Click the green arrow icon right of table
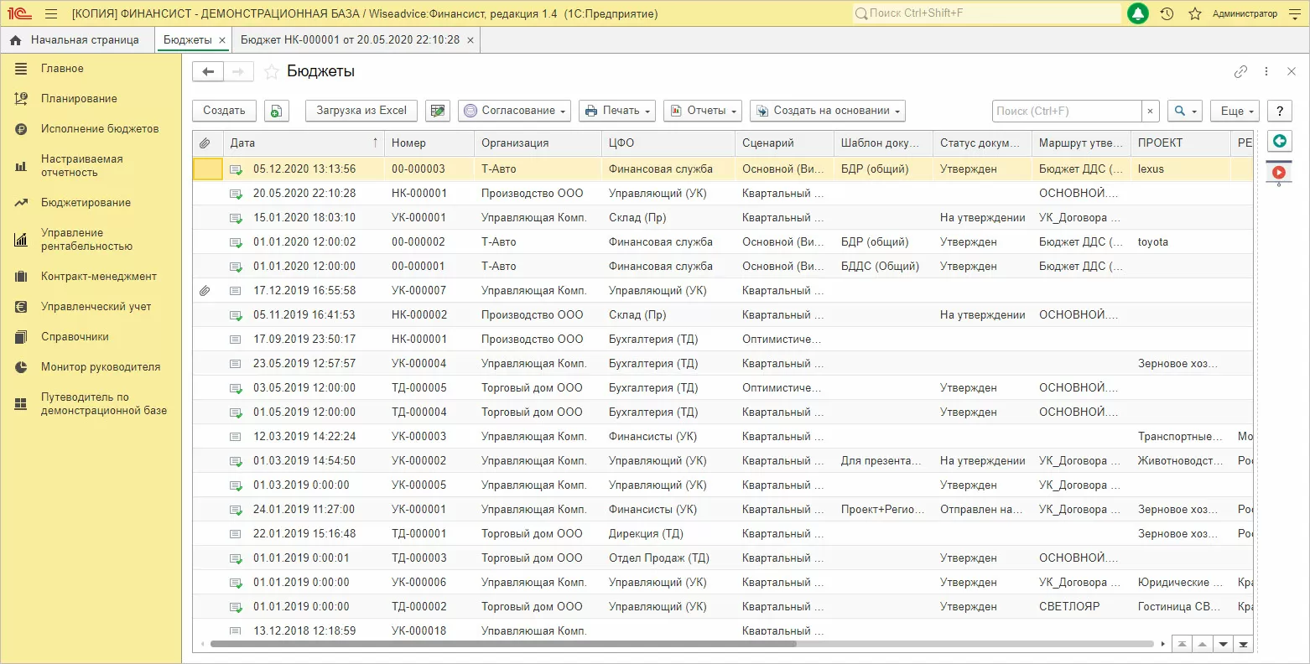 [1279, 141]
